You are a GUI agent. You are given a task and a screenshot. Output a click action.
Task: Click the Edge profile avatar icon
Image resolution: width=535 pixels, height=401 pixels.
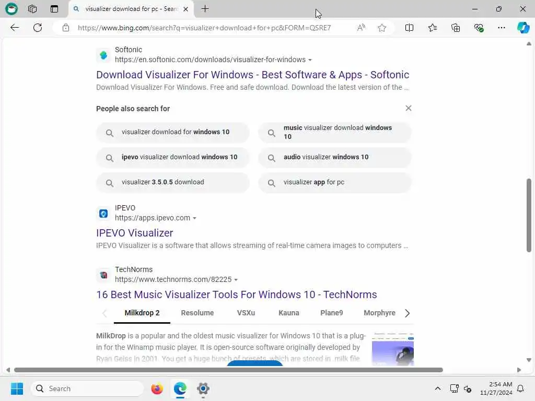pos(11,9)
